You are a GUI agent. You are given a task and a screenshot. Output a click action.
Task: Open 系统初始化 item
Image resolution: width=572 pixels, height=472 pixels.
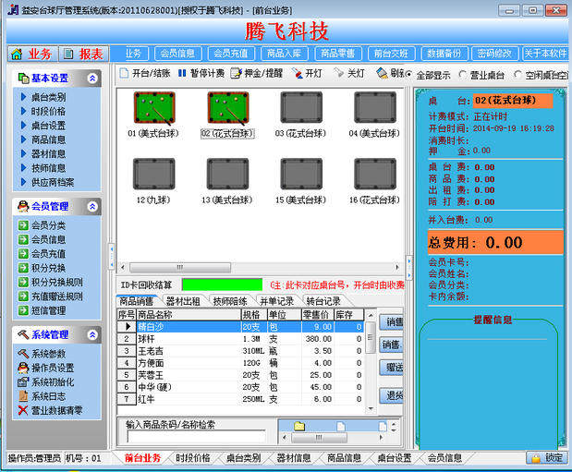(x=46, y=382)
